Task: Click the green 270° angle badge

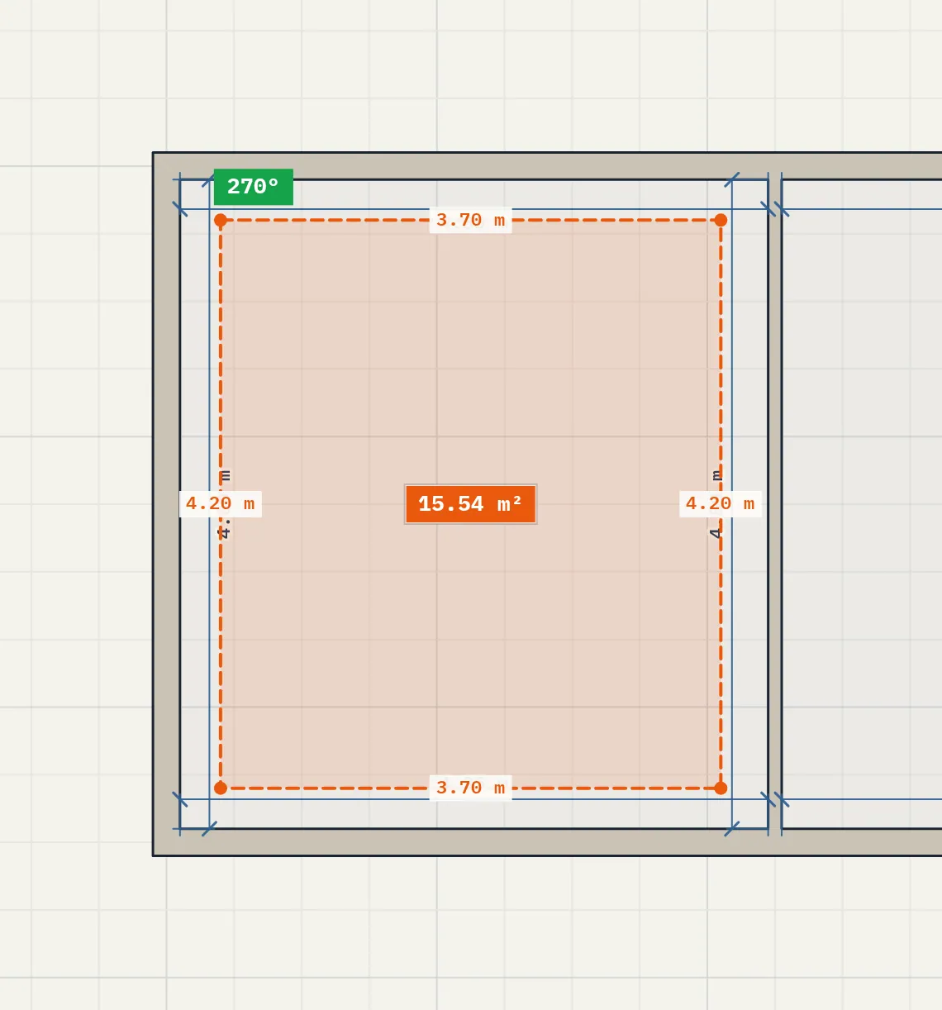Action: [x=254, y=187]
